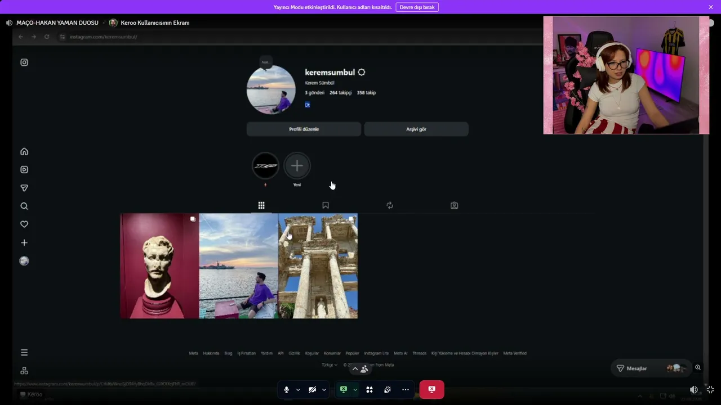Click the speaker icon beside MAÇO-HAKAN YAMAN DUOSU
721x405 pixels.
[x=9, y=23]
